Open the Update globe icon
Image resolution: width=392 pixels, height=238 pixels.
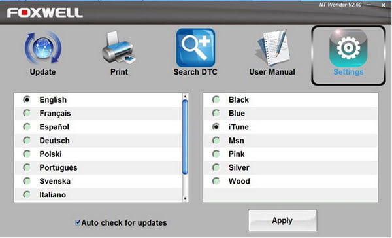coord(42,48)
